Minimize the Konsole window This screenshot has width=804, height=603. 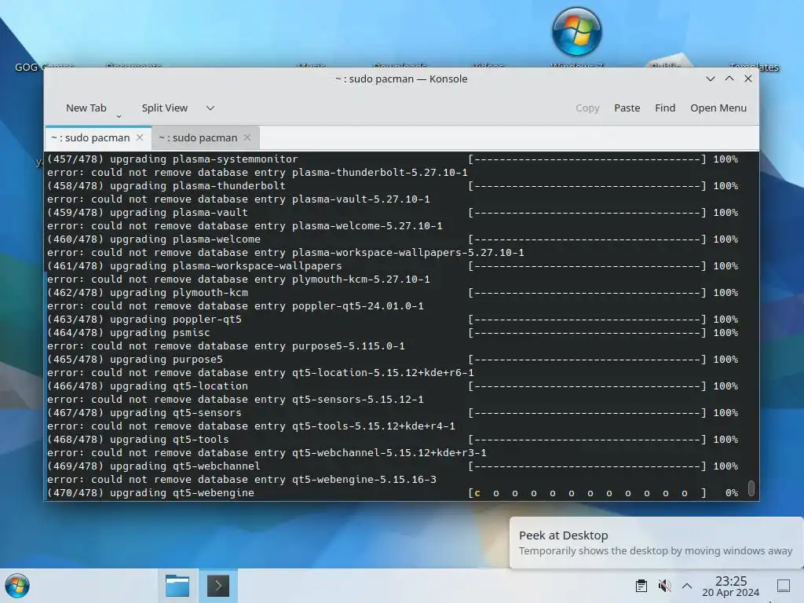(x=710, y=79)
